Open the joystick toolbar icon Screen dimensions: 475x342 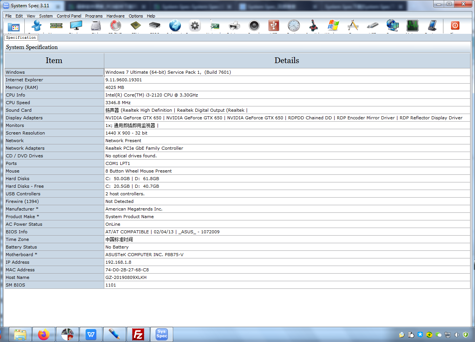[x=314, y=25]
